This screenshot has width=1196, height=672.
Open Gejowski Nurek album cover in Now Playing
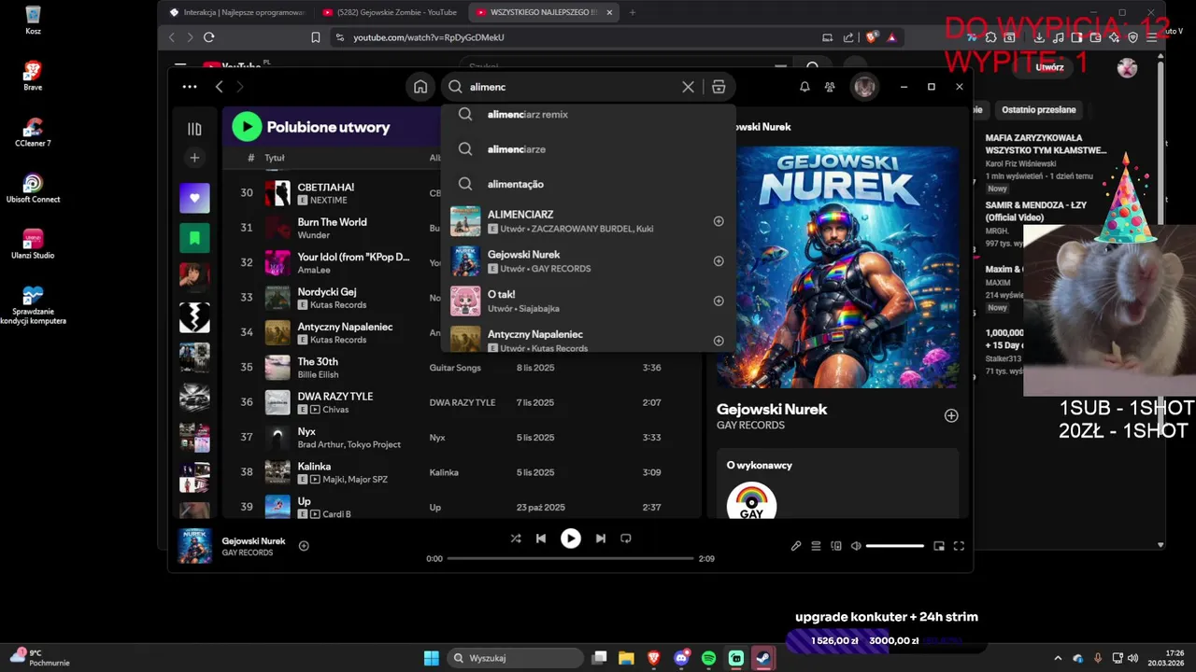tap(837, 267)
